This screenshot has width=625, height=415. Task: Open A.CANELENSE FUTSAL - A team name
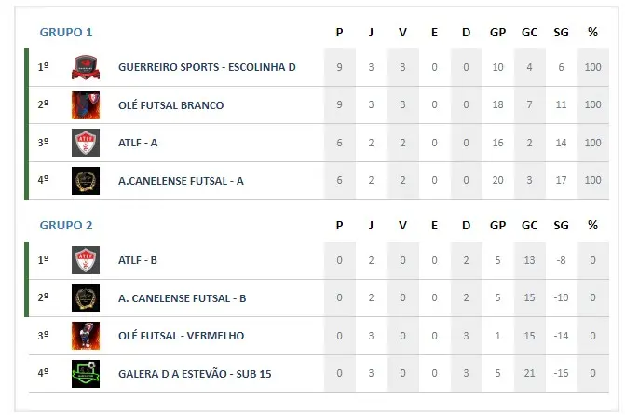[181, 181]
